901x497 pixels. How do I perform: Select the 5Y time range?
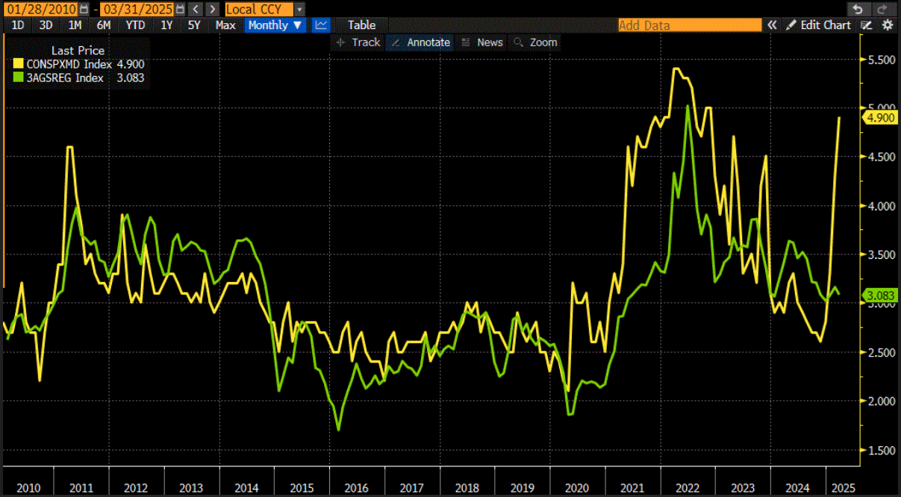[x=194, y=25]
